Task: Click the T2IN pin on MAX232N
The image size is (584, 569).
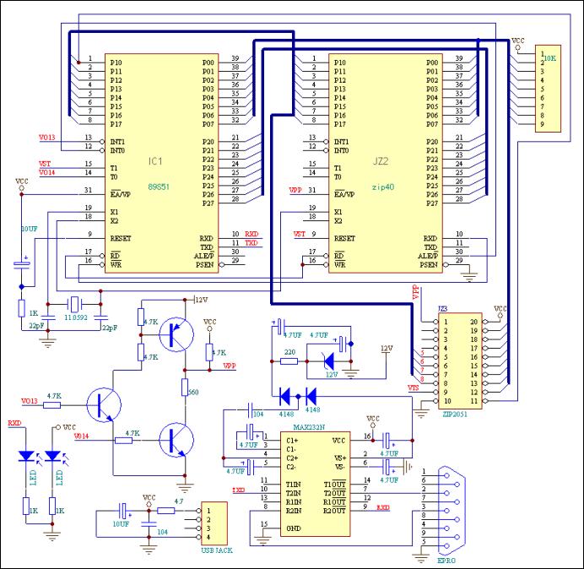Action: coord(294,493)
